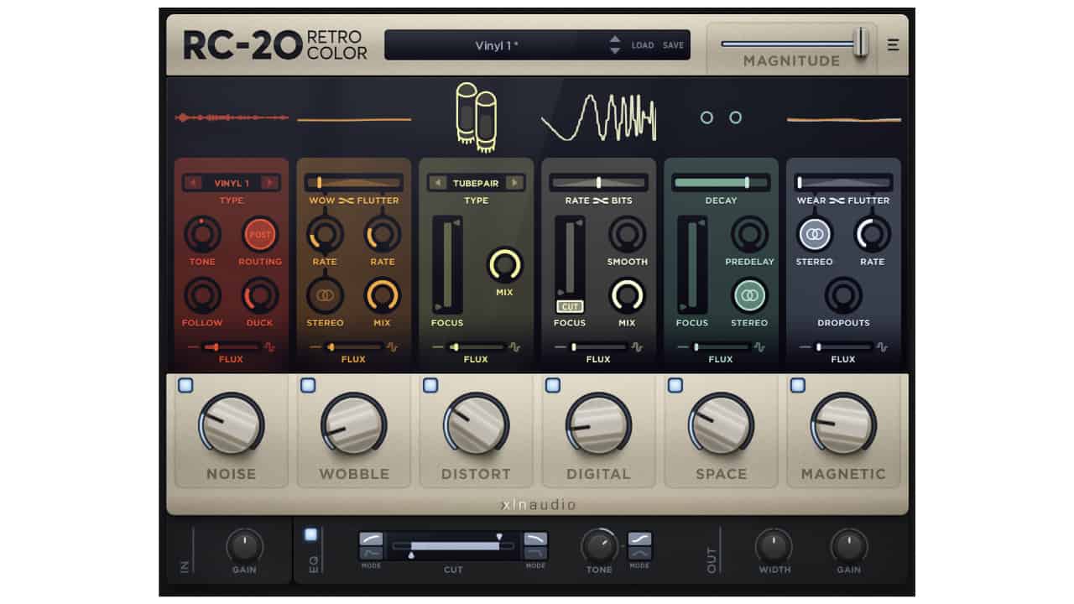Toggle the Wobble module on/off checkbox
Viewport: 1074px width, 604px height.
click(308, 385)
